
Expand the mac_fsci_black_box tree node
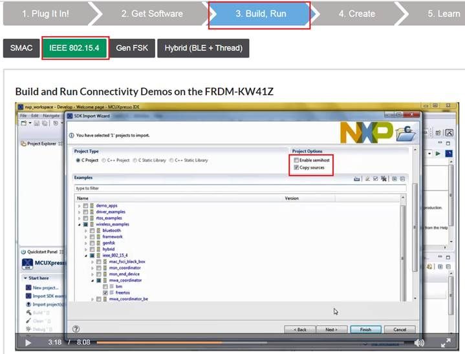[92, 262]
